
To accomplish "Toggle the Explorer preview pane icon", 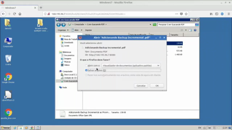I will 190,30.
